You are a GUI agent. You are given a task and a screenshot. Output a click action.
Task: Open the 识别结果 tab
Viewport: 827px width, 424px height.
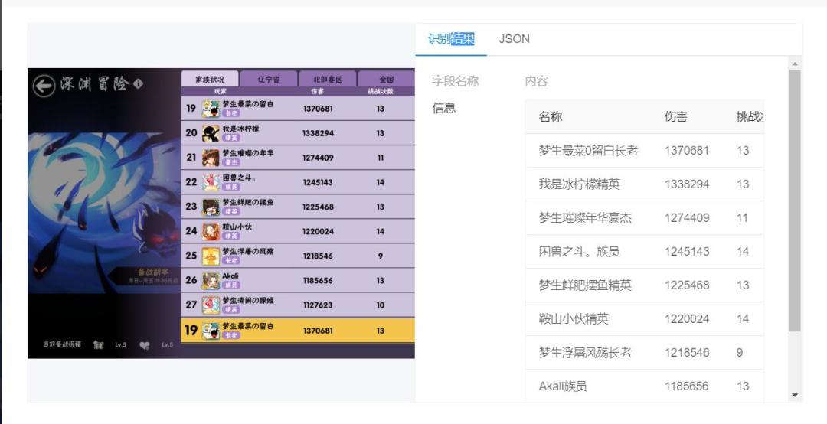coord(451,39)
